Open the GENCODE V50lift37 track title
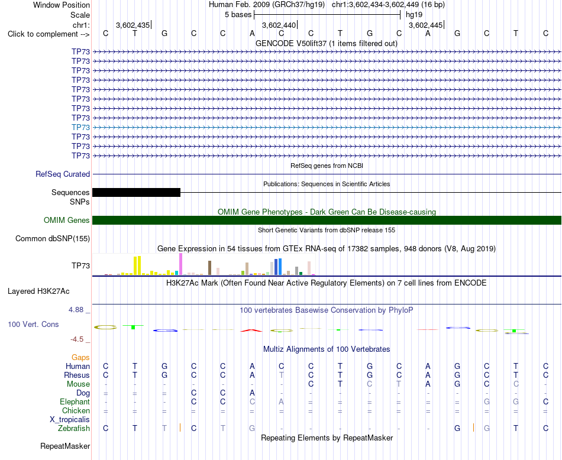 326,43
